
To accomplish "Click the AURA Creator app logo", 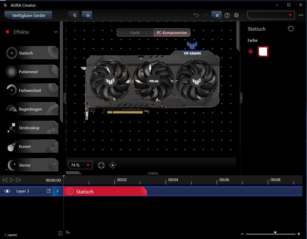I will (5, 5).
